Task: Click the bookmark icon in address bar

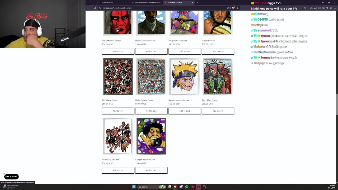Action: pyautogui.click(x=95, y=8)
